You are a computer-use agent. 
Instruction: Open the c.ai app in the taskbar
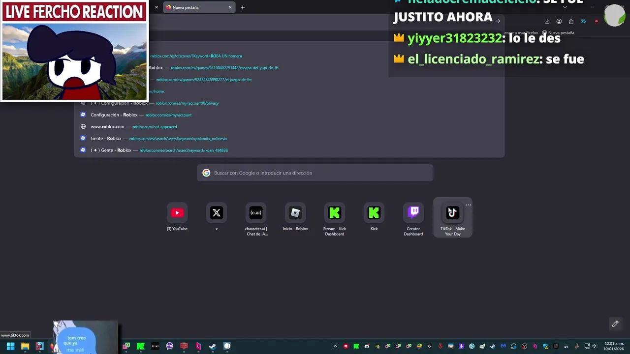tap(155, 346)
